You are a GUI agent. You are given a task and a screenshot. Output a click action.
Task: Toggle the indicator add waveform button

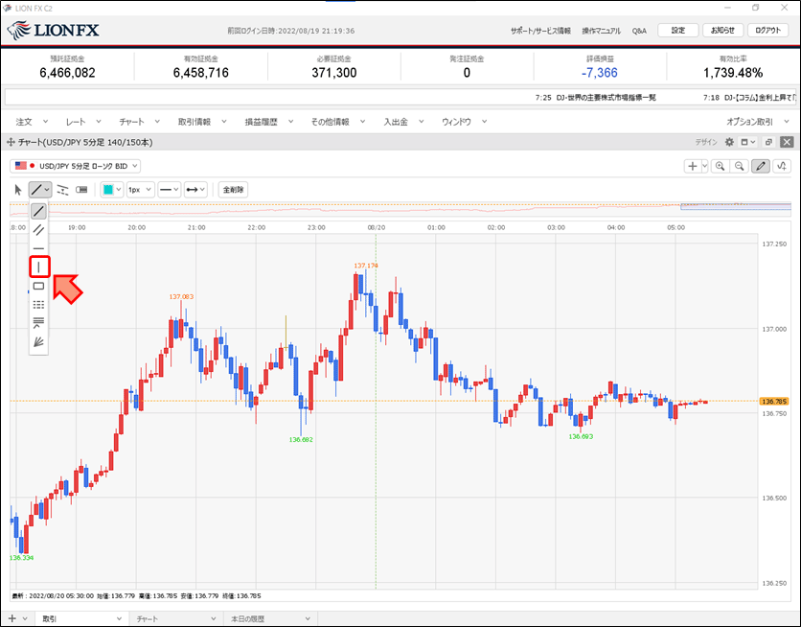coord(782,166)
